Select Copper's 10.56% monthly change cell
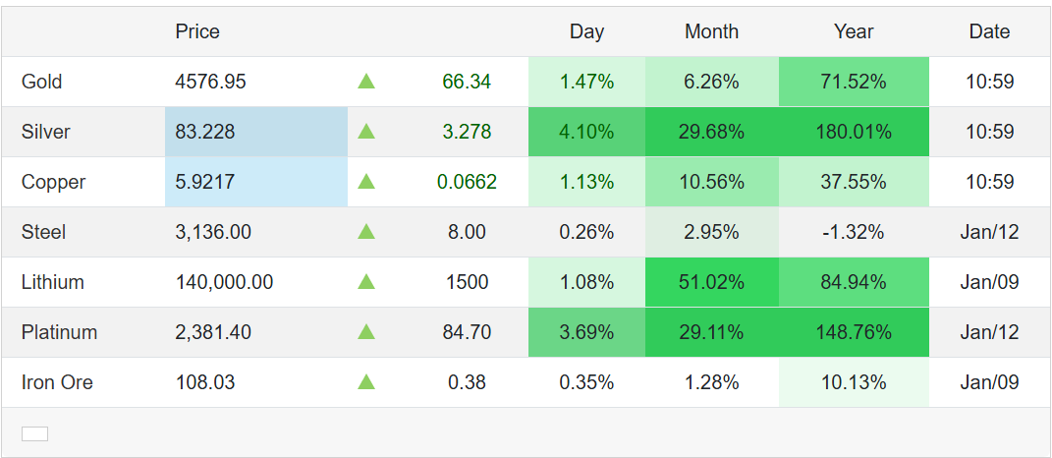This screenshot has width=1052, height=458. (x=711, y=182)
